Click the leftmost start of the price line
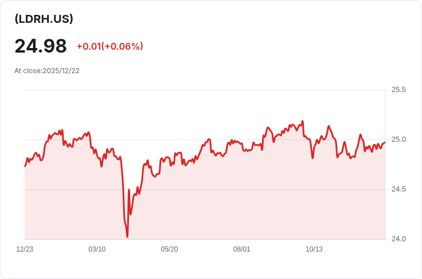The image size is (422, 279). [25, 166]
